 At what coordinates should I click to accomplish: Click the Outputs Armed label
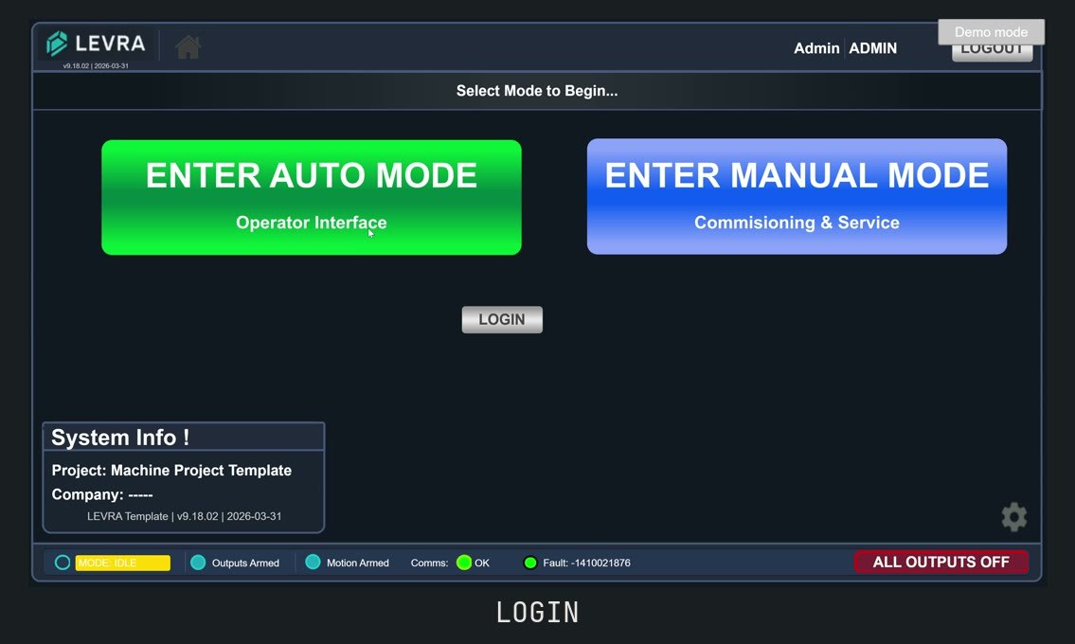(x=245, y=563)
